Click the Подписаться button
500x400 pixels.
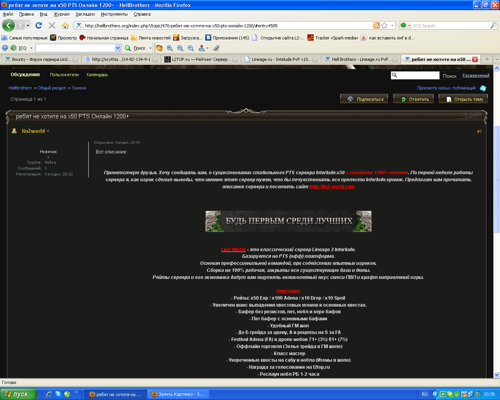364,99
